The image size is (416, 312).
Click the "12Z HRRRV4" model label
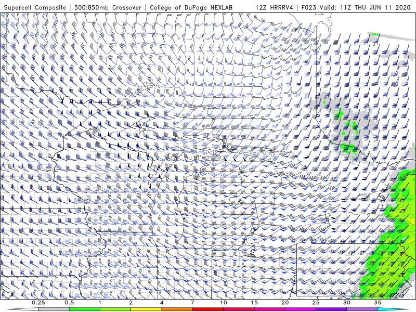click(x=275, y=7)
